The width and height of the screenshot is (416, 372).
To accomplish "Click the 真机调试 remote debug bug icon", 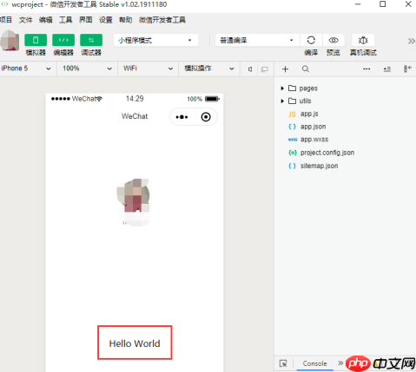I will 363,40.
